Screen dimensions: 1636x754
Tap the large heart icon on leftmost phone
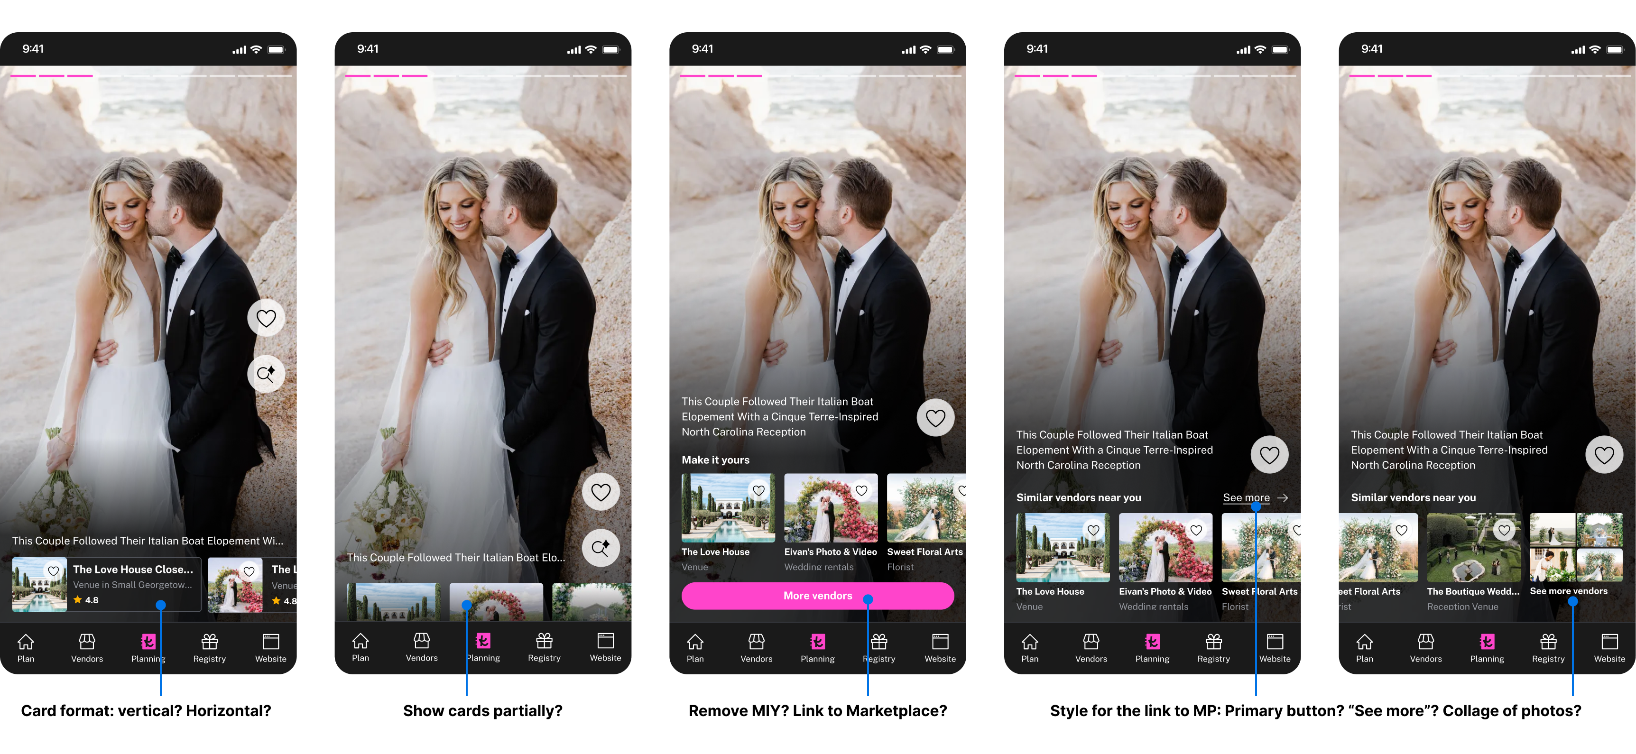[x=266, y=318]
